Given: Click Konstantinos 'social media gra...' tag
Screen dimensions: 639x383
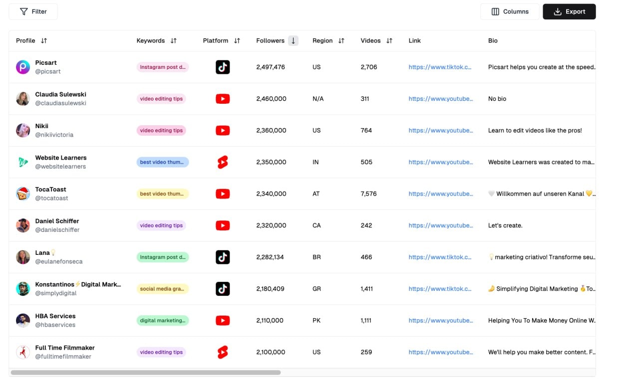Looking at the screenshot, I should 163,289.
